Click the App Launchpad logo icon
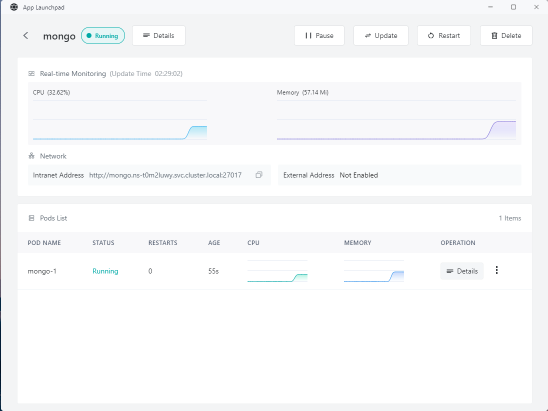Viewport: 548px width, 411px height. coord(14,7)
